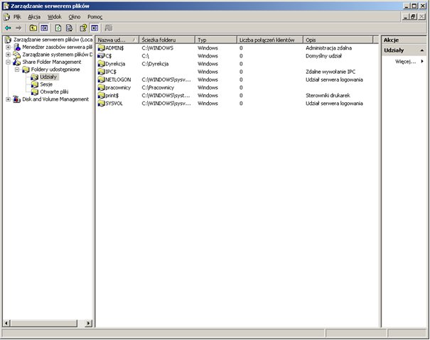Toggle the Show/Hide action pane icon

pyautogui.click(x=95, y=28)
